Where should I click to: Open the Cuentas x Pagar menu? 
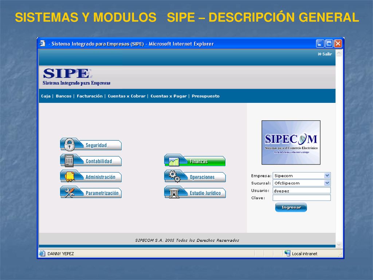tap(169, 96)
